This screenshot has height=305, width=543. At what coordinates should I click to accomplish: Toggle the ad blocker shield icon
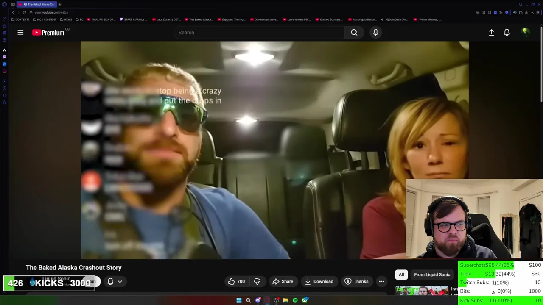pyautogui.click(x=495, y=13)
